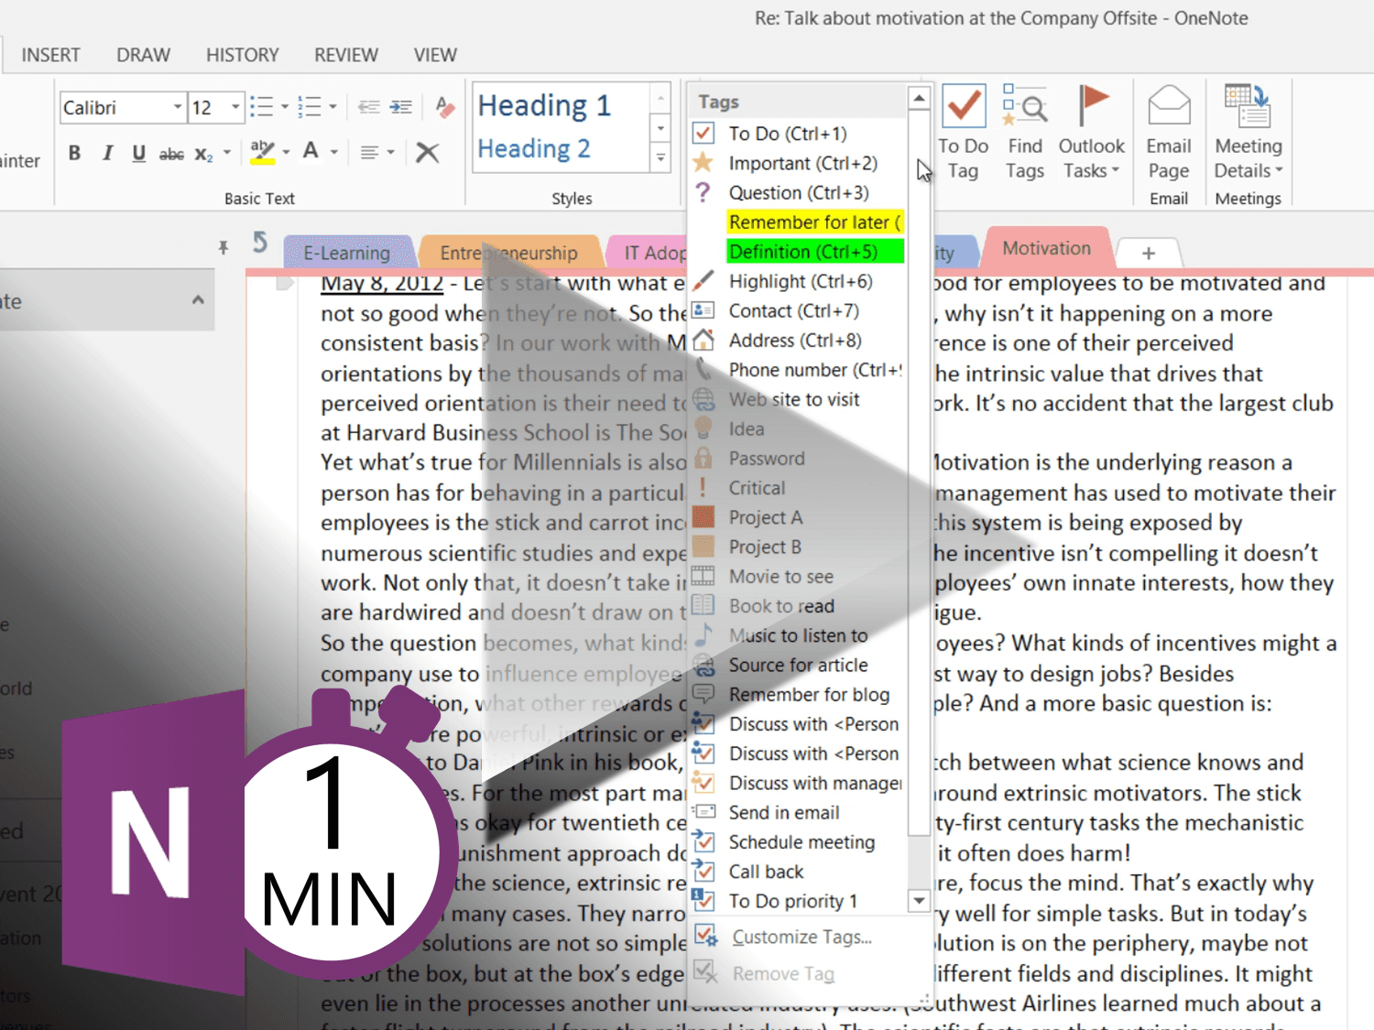Screen dimensions: 1374x1030
Task: Expand the font size dropdown showing 12
Action: tap(234, 108)
